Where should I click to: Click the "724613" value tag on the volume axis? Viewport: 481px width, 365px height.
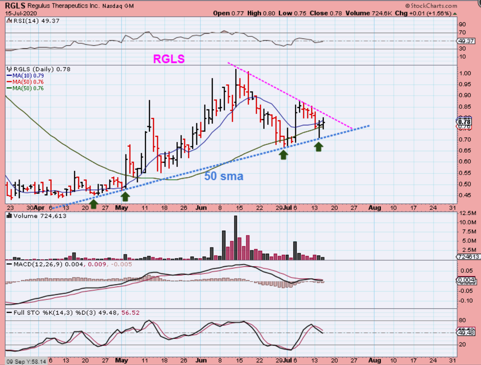[x=468, y=257]
